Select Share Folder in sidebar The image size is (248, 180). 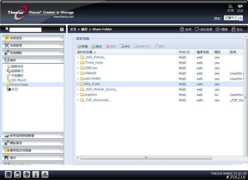(x=20, y=85)
